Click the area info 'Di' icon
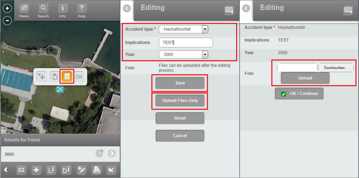The image size is (359, 178). pos(66,170)
